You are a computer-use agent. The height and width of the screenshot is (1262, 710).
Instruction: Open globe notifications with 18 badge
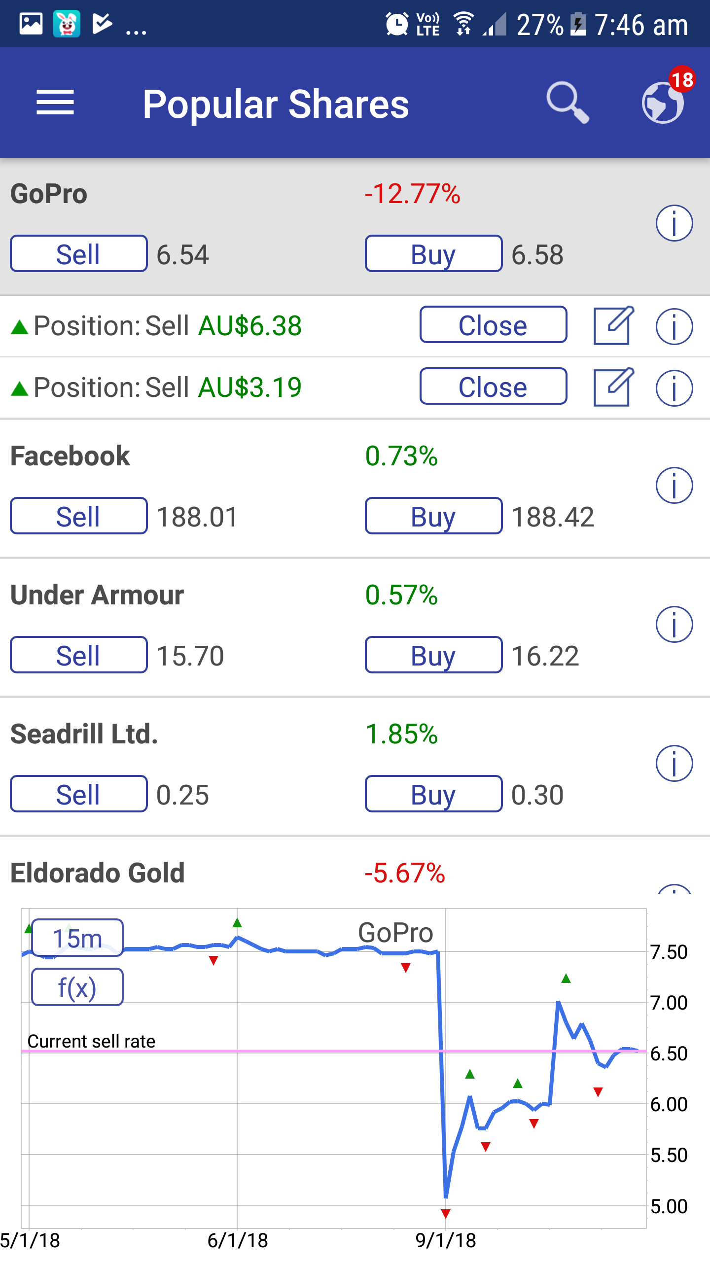(x=664, y=101)
